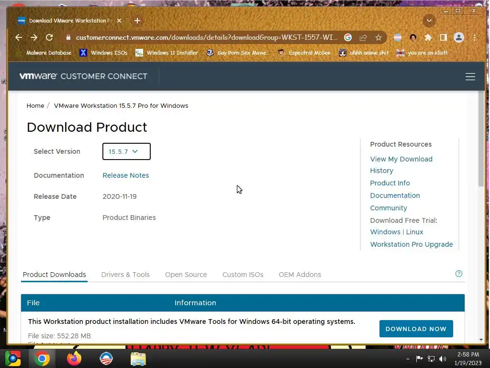Switch to the Drivers & Tools tab
Screen dimensions: 490x368
(x=125, y=275)
